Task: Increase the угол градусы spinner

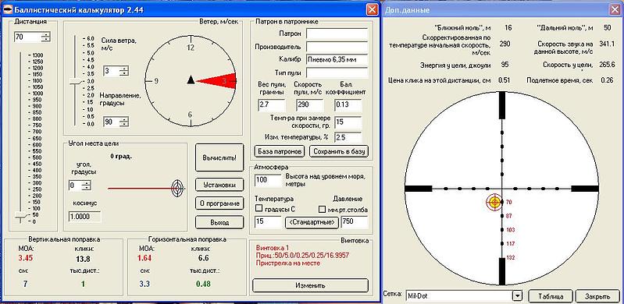Action: click(x=87, y=183)
